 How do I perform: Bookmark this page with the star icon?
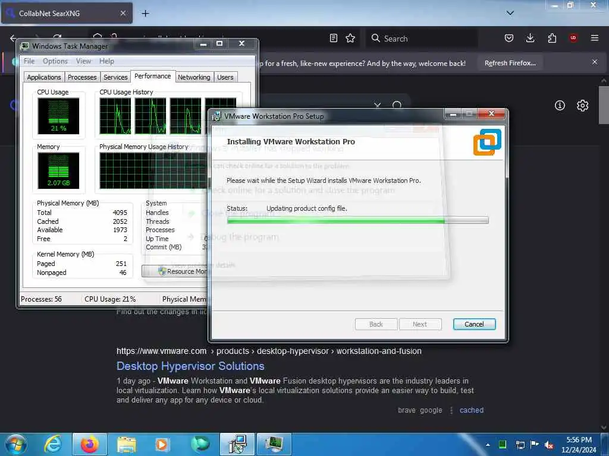point(350,38)
